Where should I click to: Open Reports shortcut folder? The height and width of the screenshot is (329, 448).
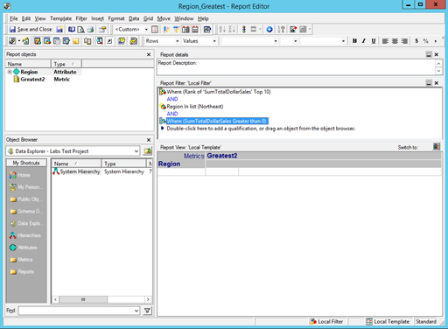[x=22, y=272]
